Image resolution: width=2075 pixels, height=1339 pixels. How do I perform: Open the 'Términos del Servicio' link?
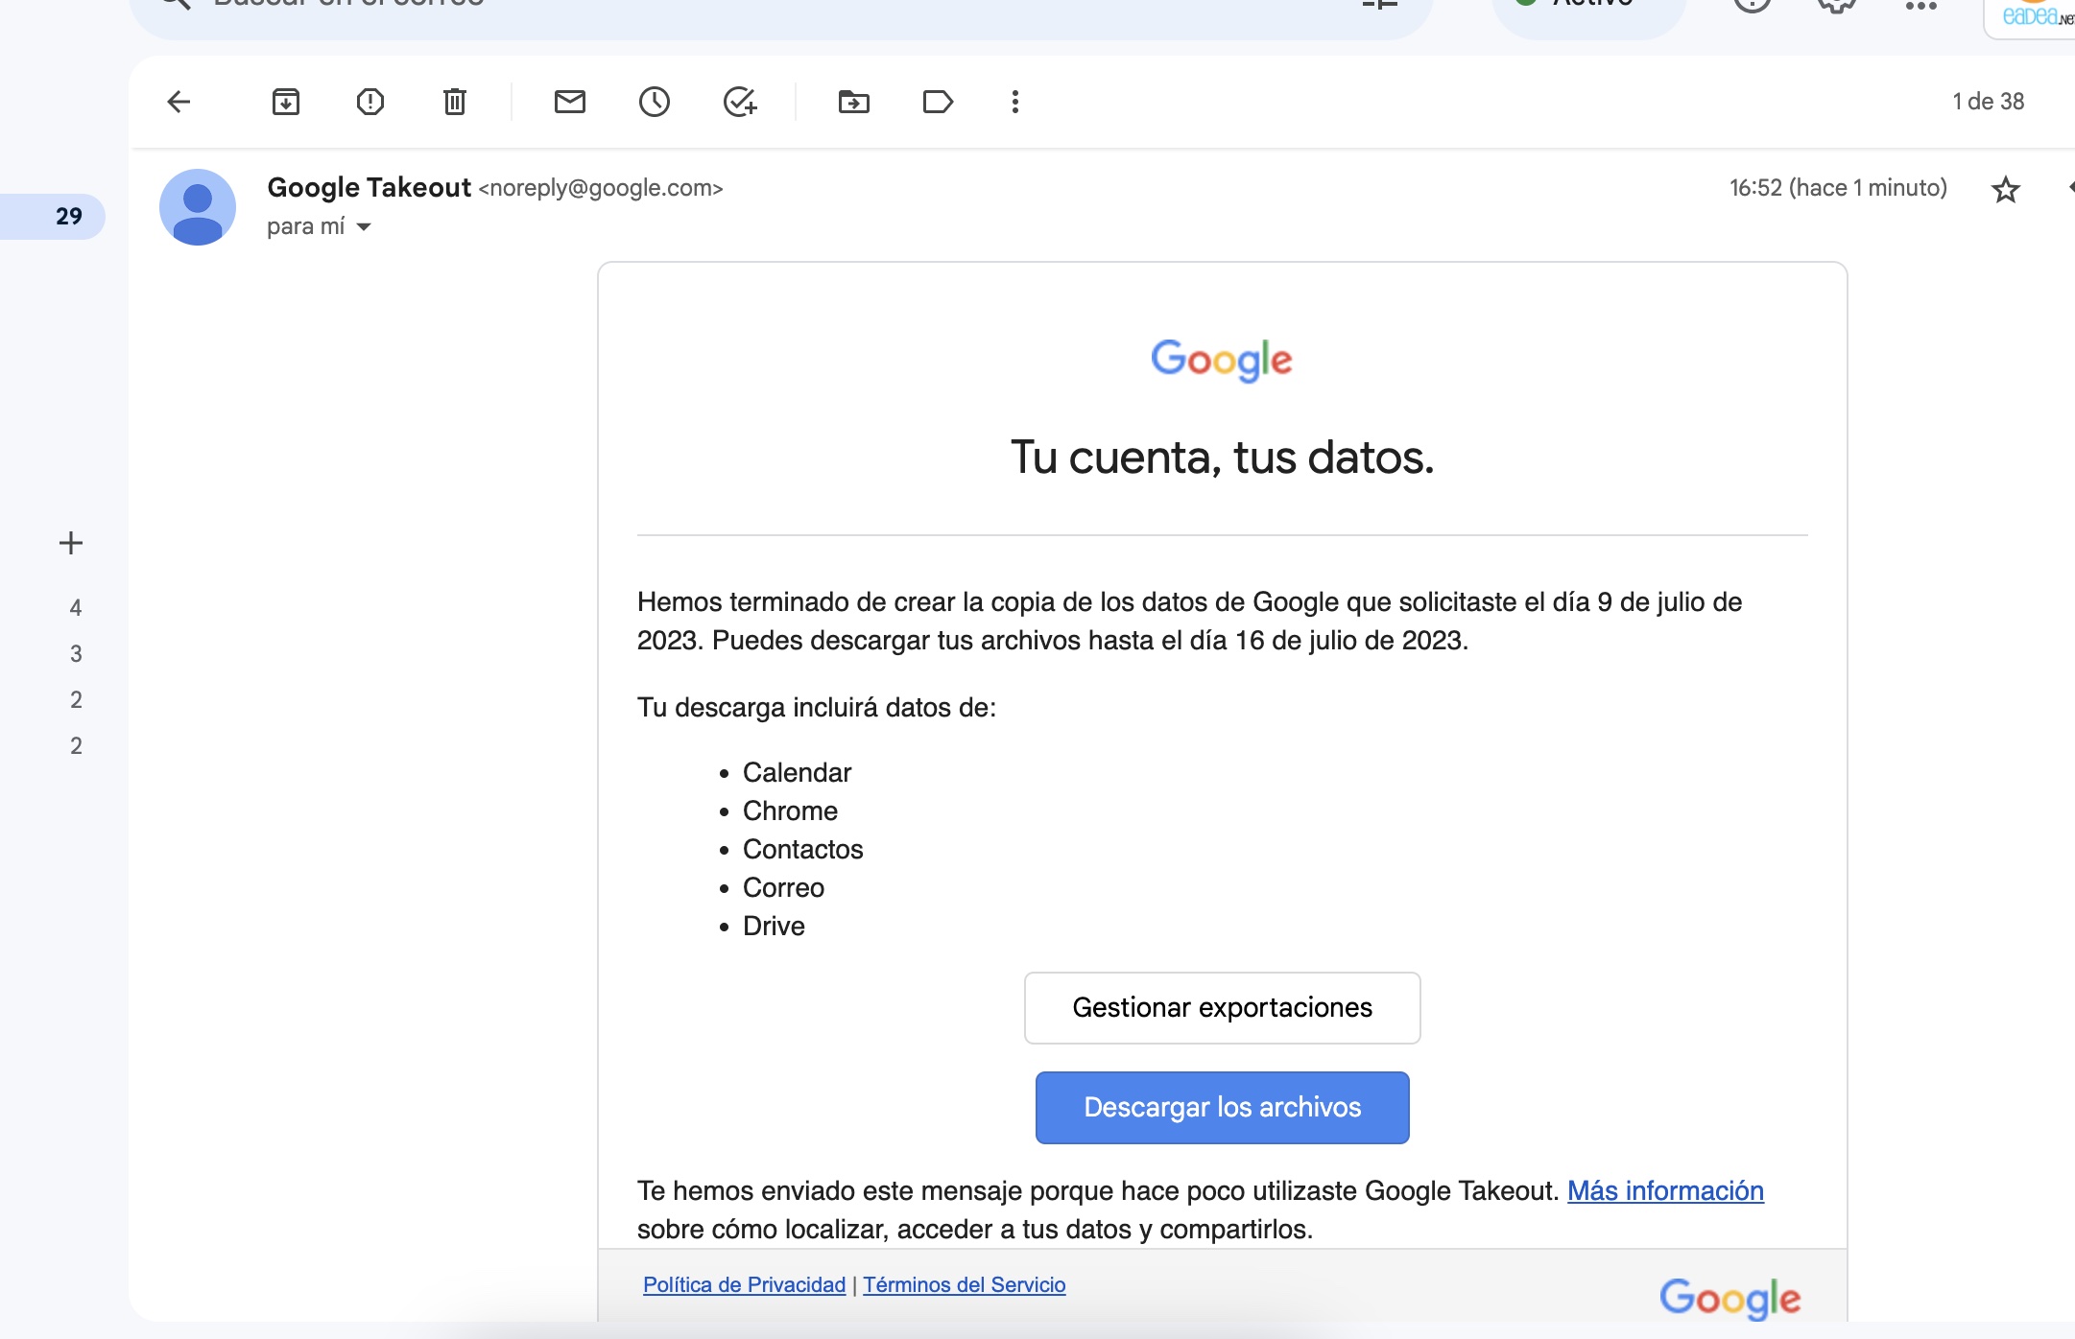click(964, 1285)
